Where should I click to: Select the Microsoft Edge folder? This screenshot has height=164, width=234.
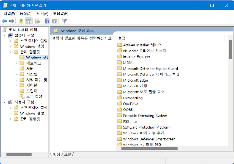click(133, 80)
